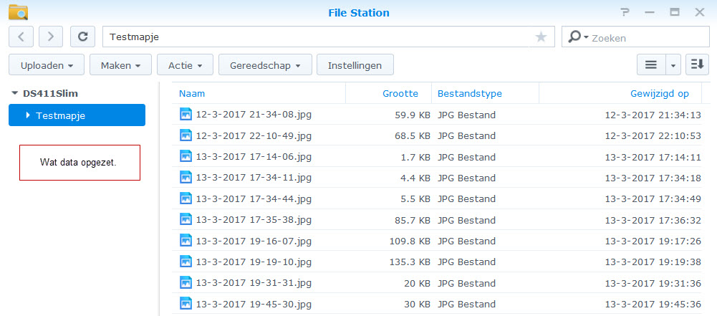The height and width of the screenshot is (316, 717).
Task: Open the Gereedschap dropdown menu
Action: click(264, 65)
